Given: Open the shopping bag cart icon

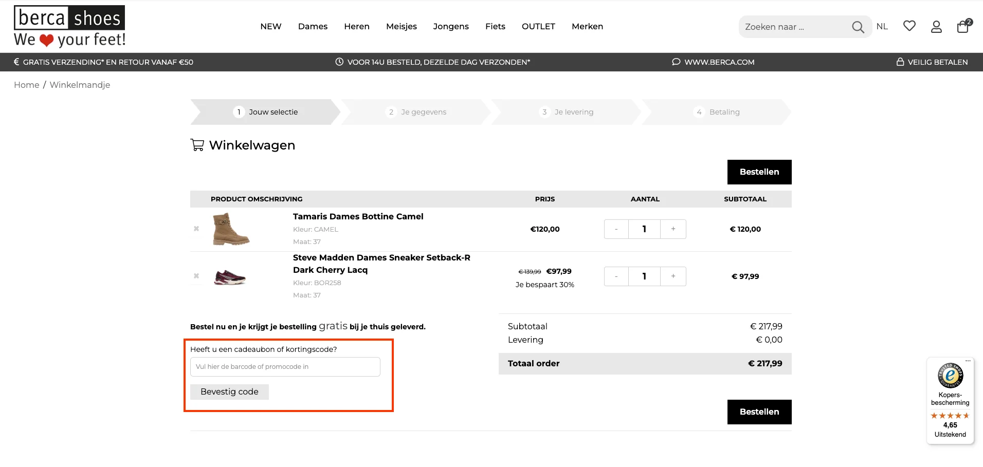Looking at the screenshot, I should pos(963,27).
